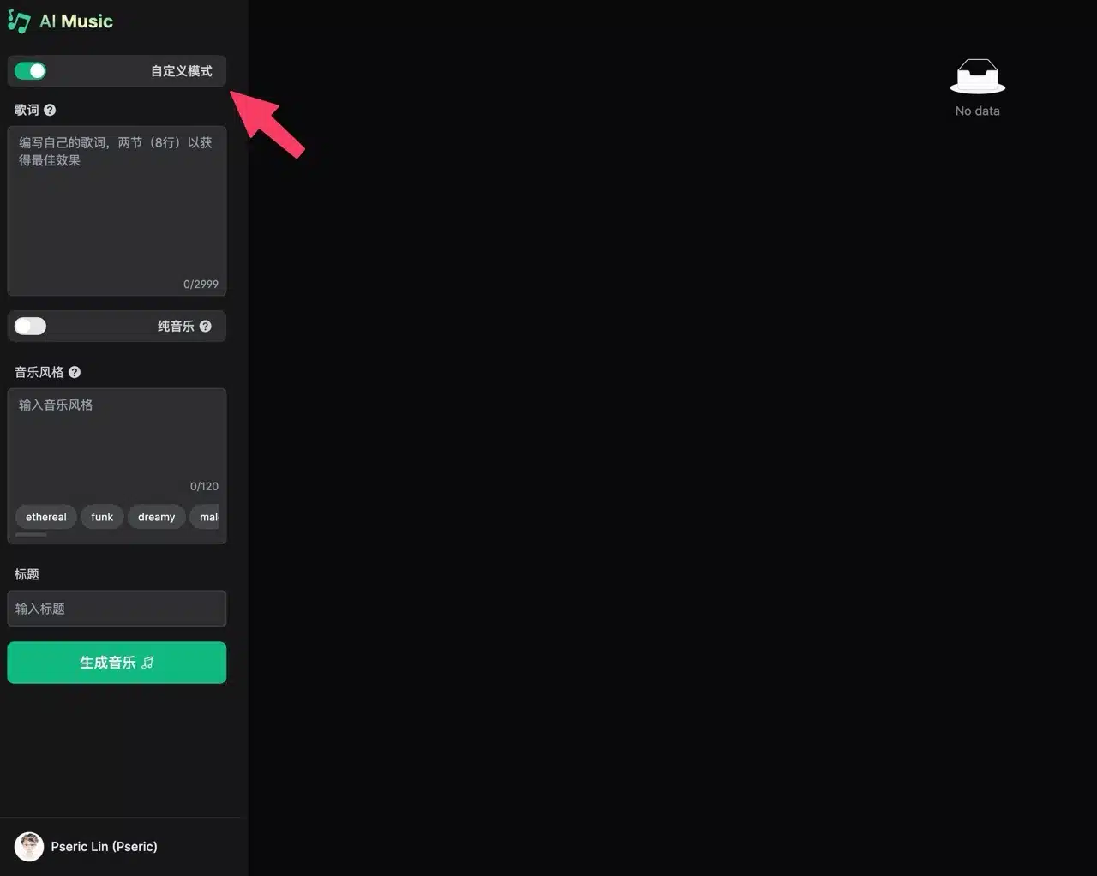Select the funk style tag

point(102,517)
